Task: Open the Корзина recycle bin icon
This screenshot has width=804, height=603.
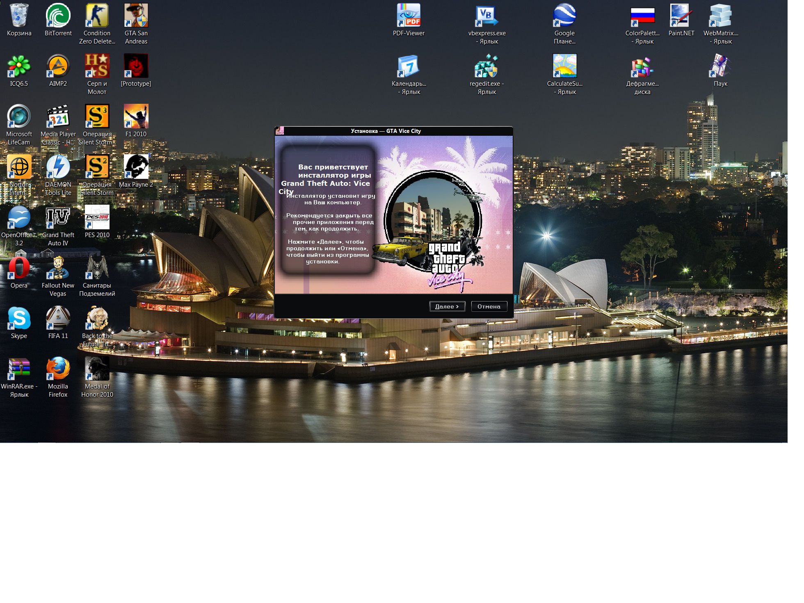Action: 19,16
